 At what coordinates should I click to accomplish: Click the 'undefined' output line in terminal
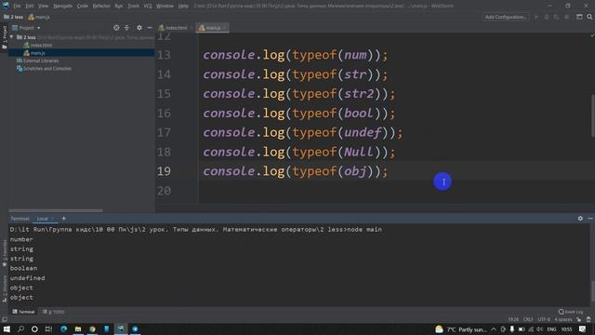(x=27, y=278)
